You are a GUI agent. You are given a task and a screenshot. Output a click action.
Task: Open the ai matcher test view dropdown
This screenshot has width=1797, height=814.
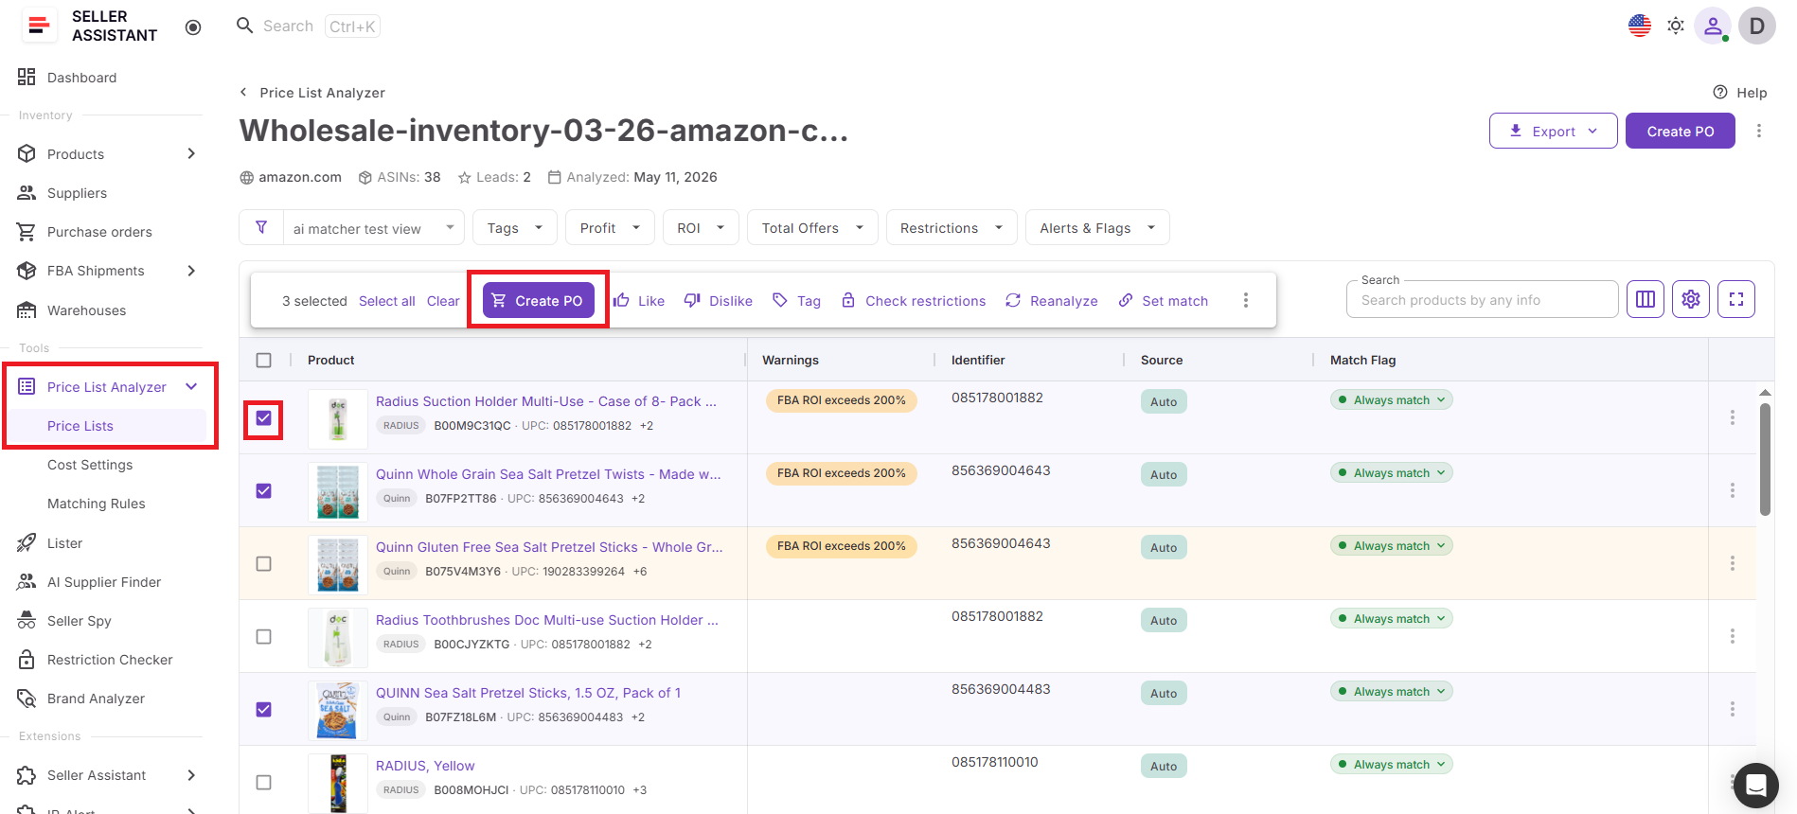374,227
